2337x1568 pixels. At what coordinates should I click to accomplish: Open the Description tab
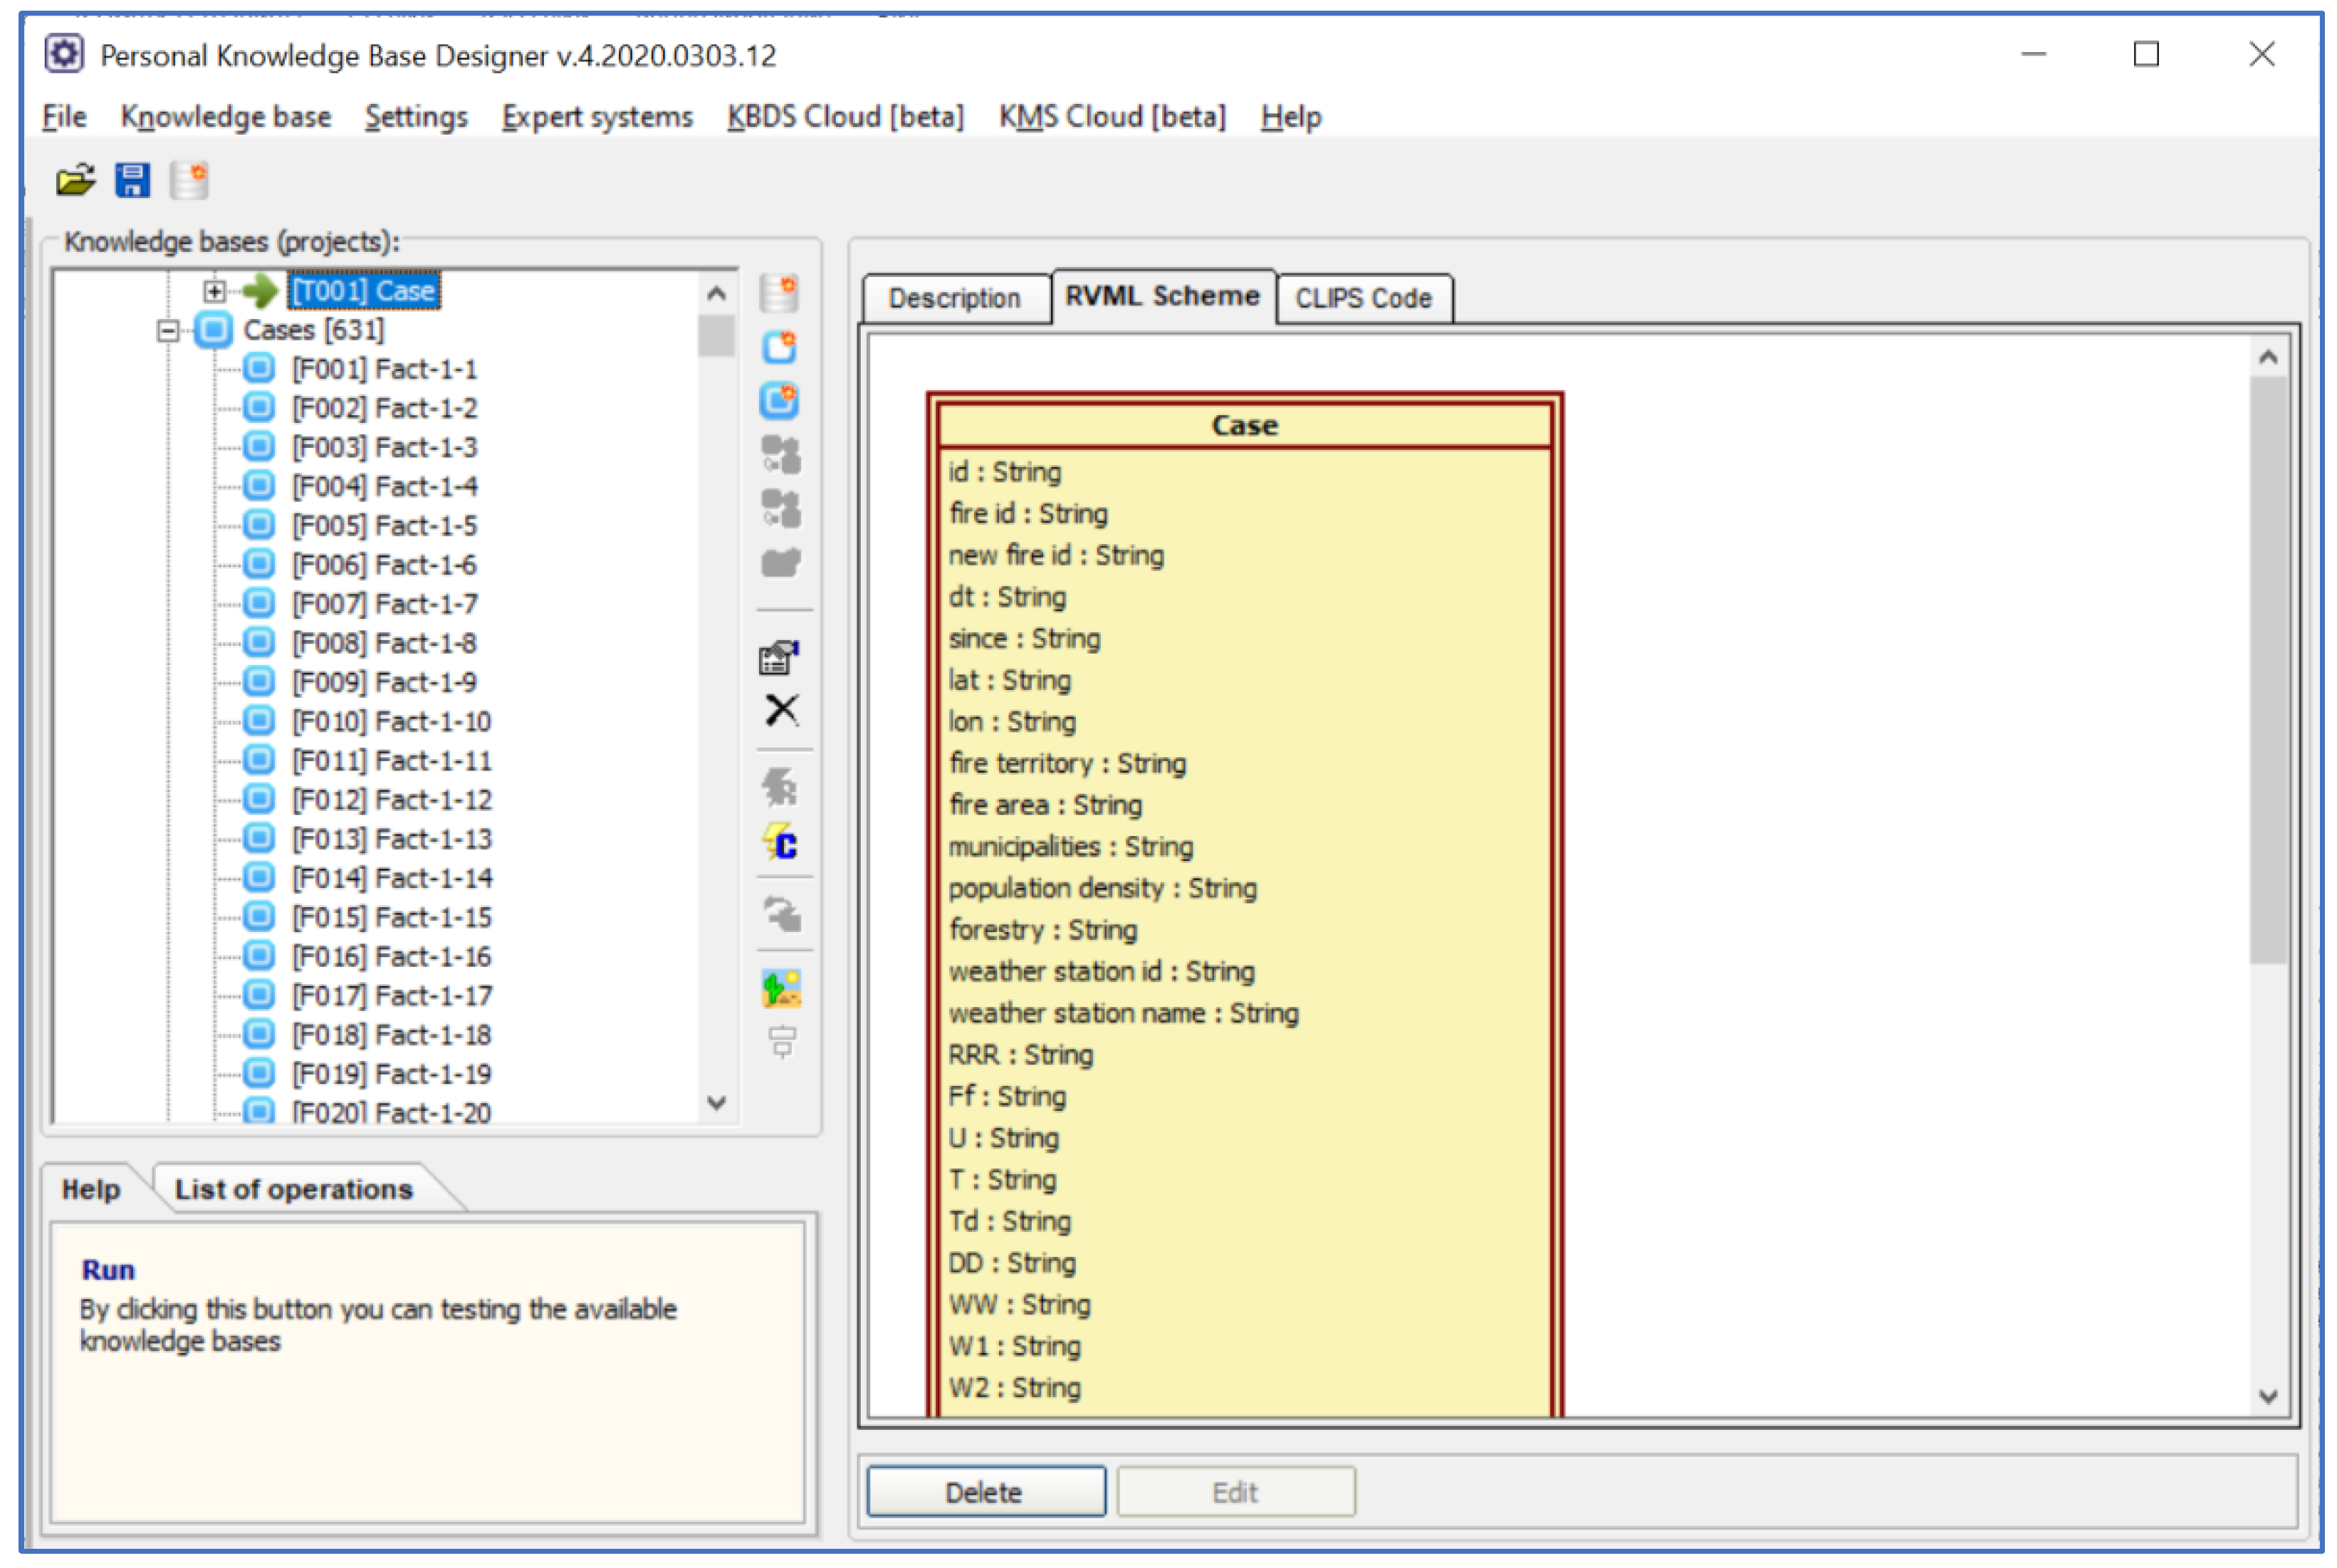[x=954, y=298]
